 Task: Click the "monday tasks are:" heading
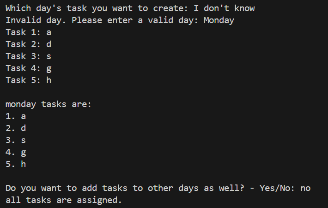[x=49, y=104]
